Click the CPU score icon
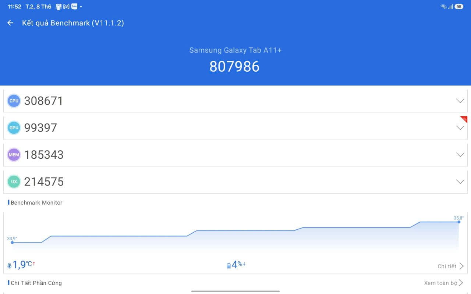 pos(14,101)
